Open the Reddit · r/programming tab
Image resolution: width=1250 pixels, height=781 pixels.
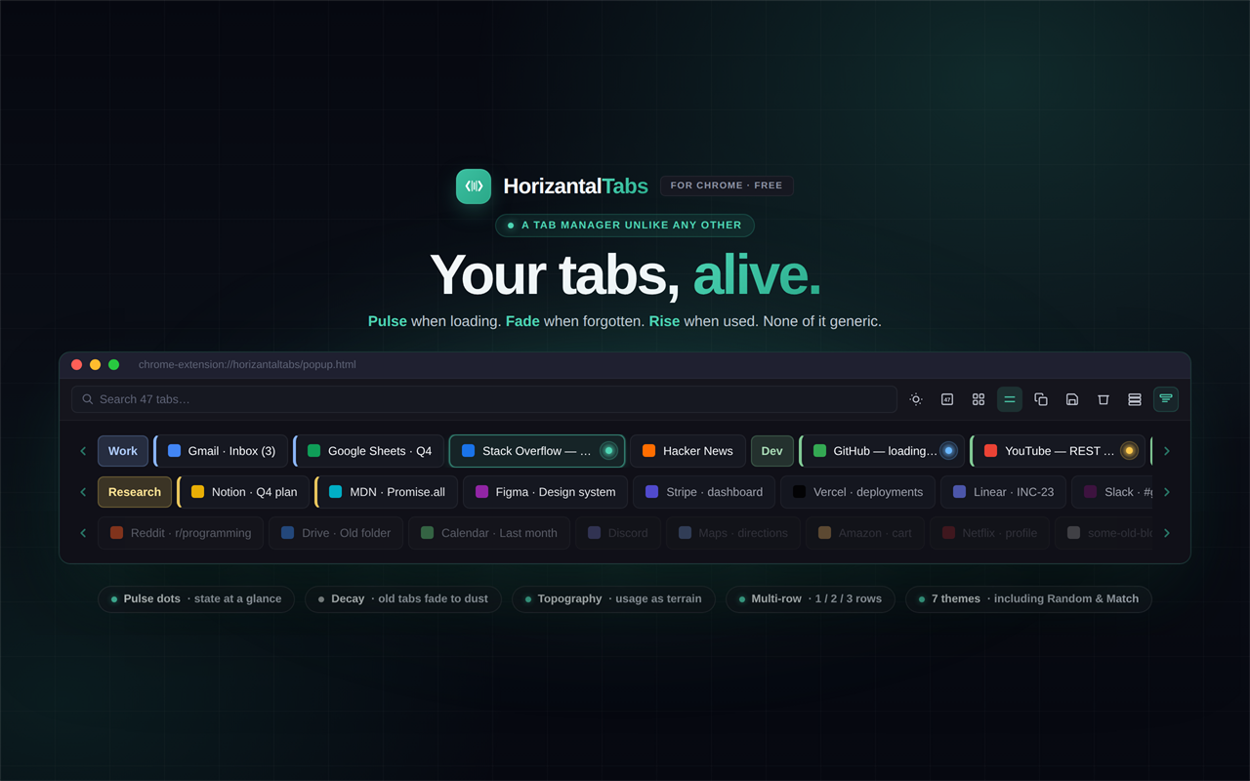point(181,533)
